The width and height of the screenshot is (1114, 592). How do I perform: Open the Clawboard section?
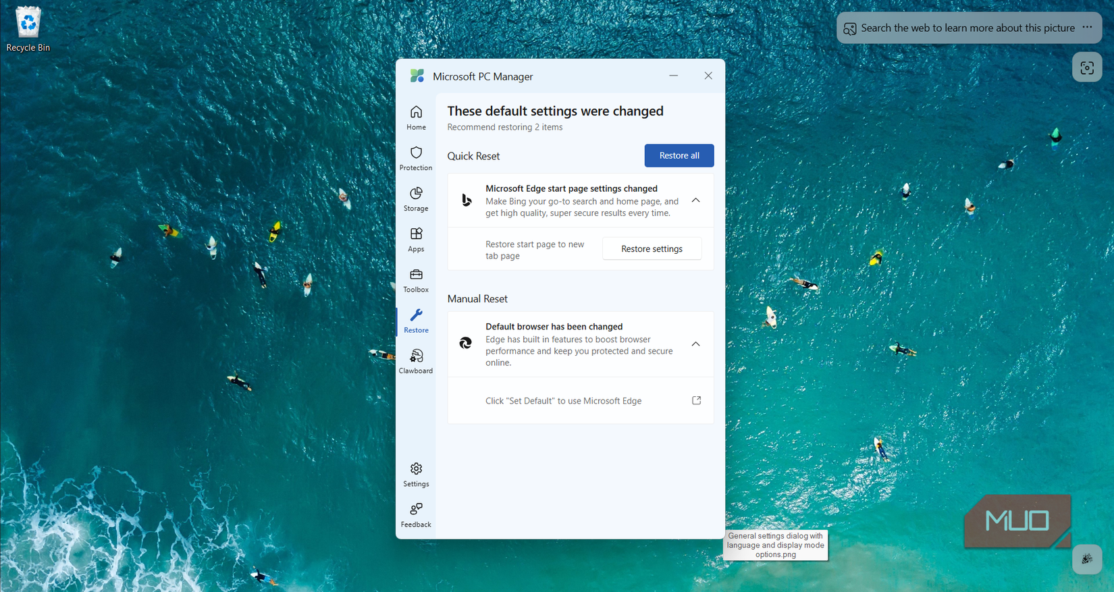click(x=416, y=361)
